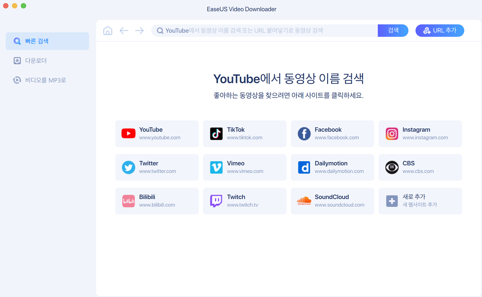Close the window with red button
This screenshot has height=297, width=482.
(6, 6)
